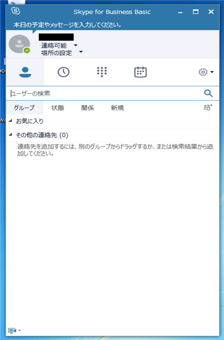Open the Conversations history clock icon

coord(63,72)
